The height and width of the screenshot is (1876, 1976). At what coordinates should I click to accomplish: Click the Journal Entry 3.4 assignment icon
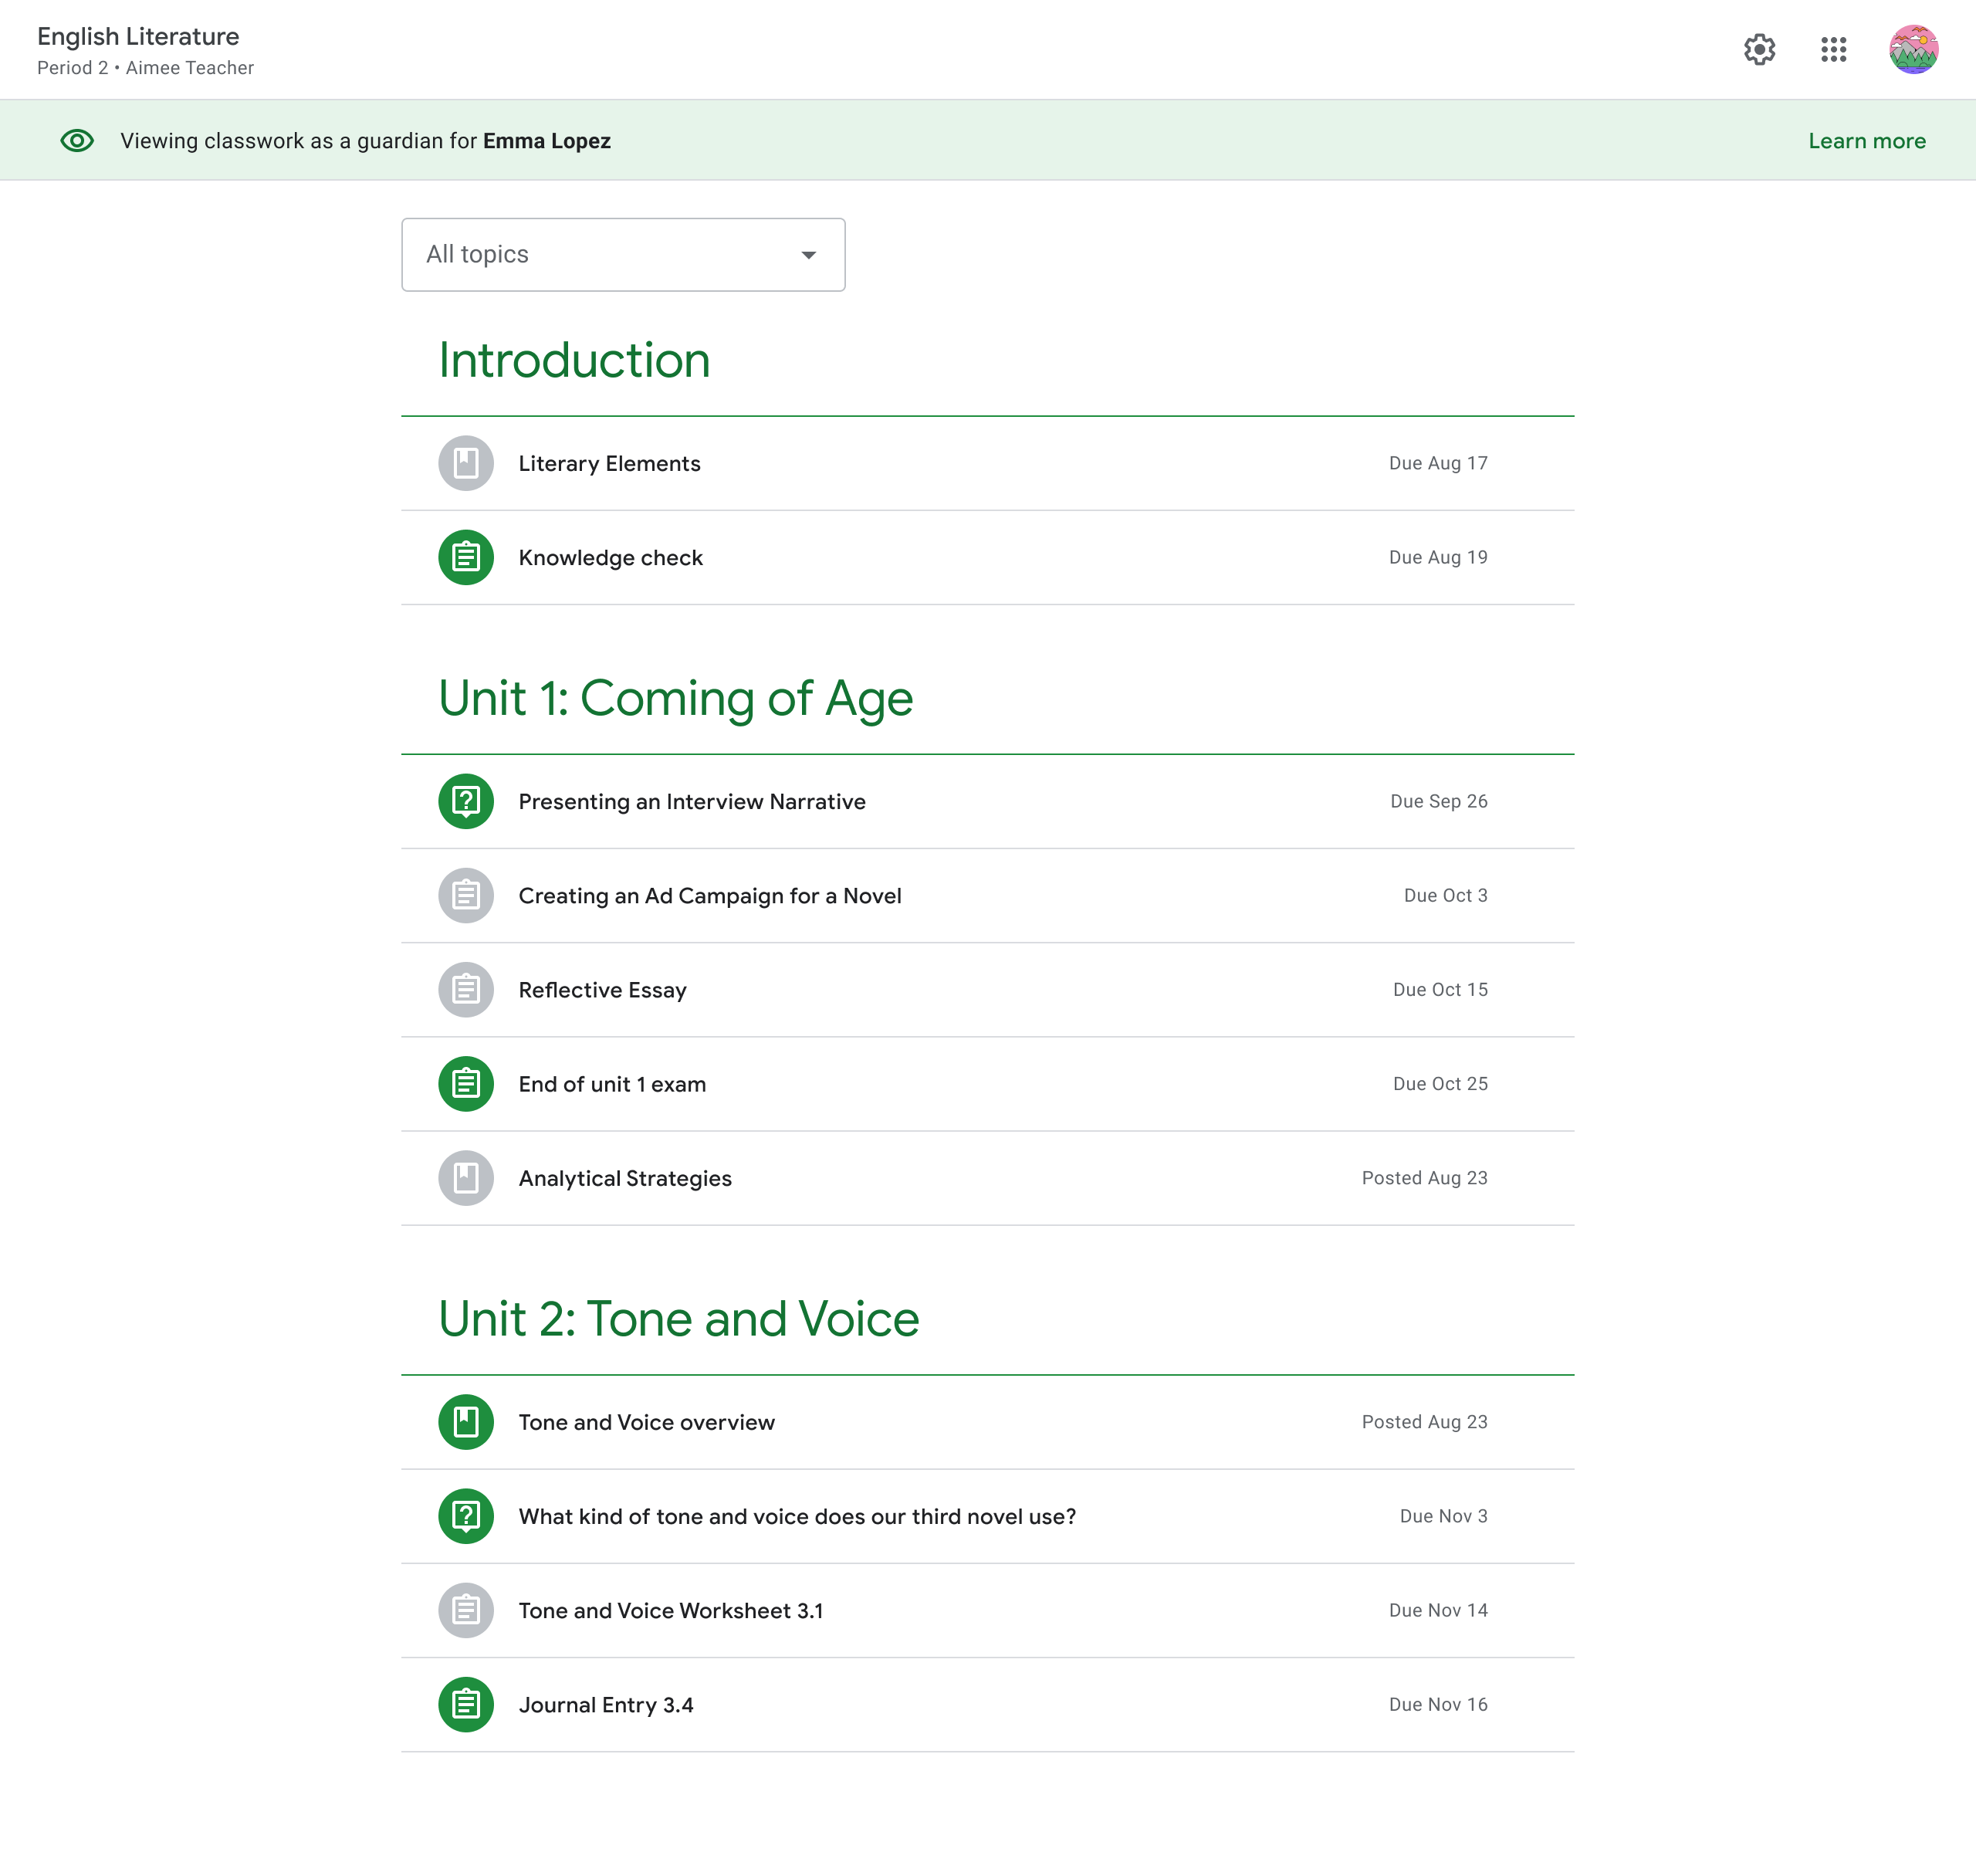pos(466,1704)
